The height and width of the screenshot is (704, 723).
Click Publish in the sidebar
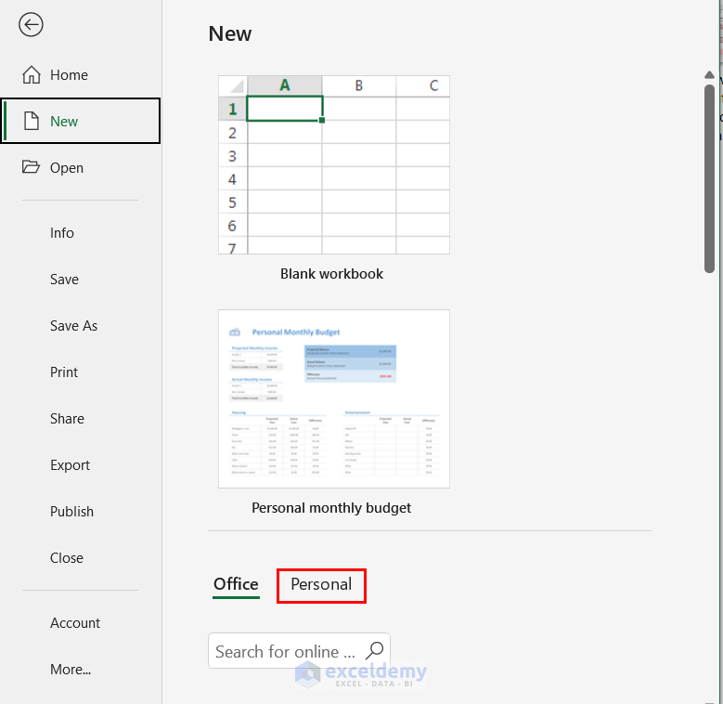(71, 512)
